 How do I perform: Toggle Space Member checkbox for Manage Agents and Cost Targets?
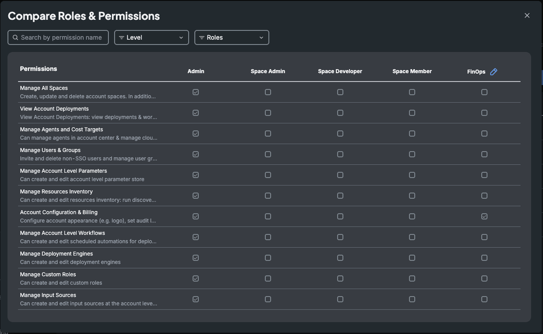pyautogui.click(x=412, y=134)
